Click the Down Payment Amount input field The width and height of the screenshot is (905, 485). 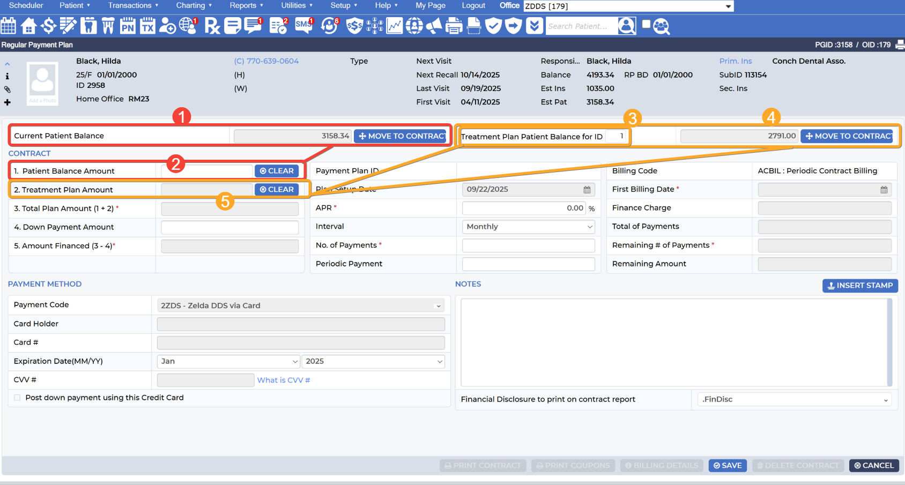229,227
